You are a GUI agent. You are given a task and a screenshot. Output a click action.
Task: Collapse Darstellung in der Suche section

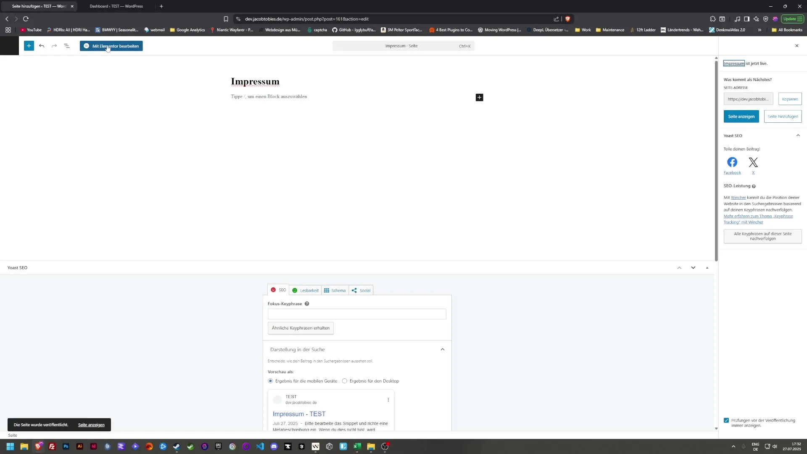(x=442, y=349)
